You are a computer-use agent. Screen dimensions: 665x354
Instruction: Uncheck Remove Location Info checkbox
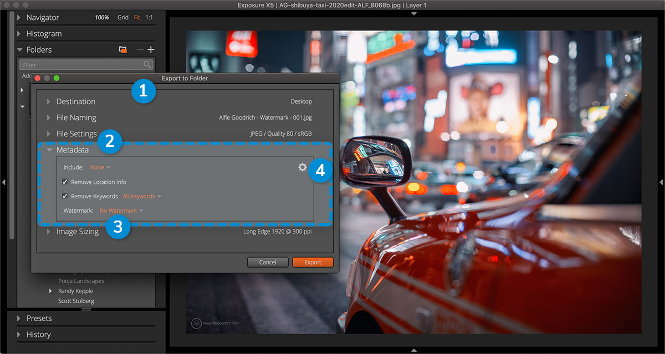pyautogui.click(x=65, y=182)
